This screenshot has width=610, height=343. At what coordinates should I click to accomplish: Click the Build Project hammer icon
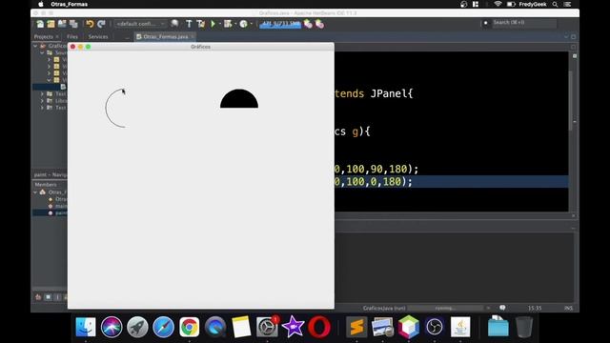point(189,24)
